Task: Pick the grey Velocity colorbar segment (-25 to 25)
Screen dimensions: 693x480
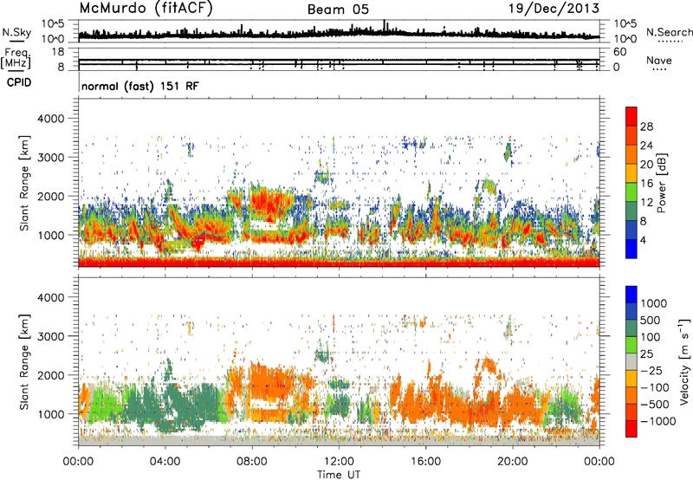Action: 631,362
